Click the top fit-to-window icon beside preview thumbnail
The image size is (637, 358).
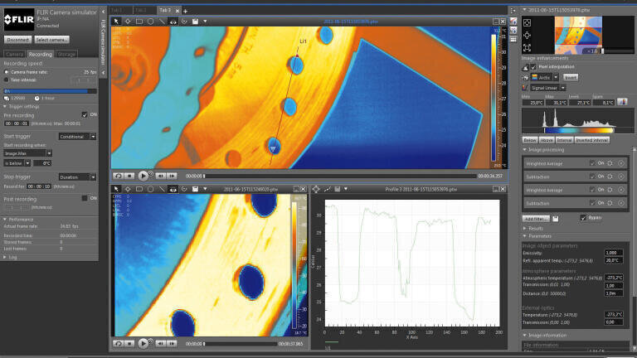(527, 22)
